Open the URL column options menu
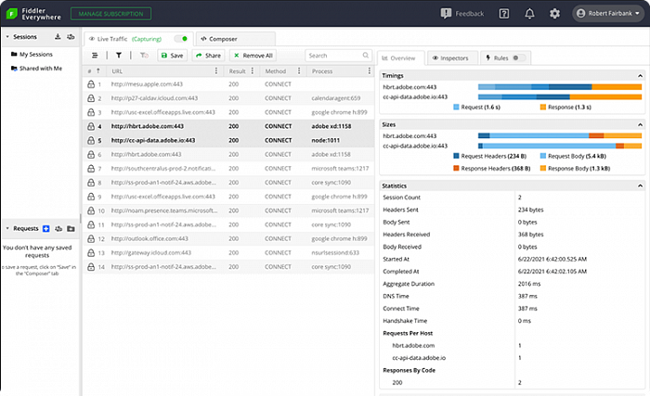Viewport: 650px width, 396px height. (216, 71)
